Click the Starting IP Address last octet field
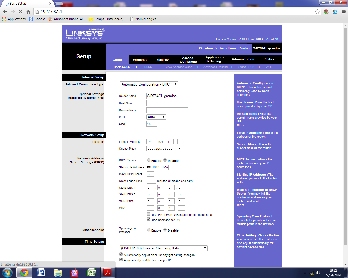This screenshot has width=348, height=278. [x=165, y=167]
